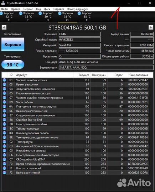Viewport: 155px width, 192px height.
Task: Open the Файл menu
Action: [x=4, y=9]
